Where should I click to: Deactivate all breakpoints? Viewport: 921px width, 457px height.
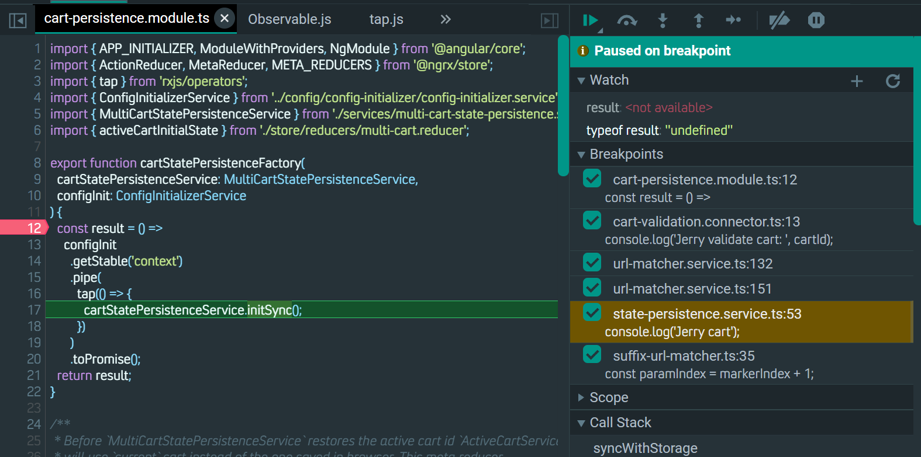point(779,20)
